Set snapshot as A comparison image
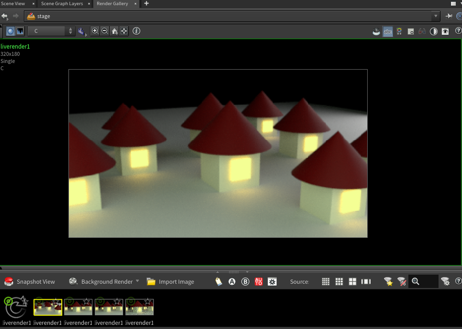 tap(232, 281)
